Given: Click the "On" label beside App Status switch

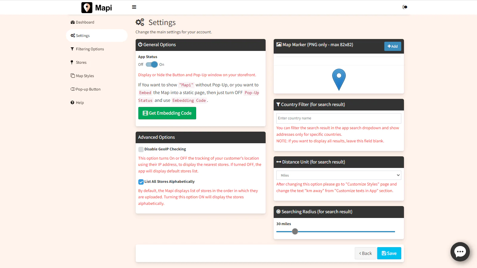Looking at the screenshot, I should pos(162,65).
